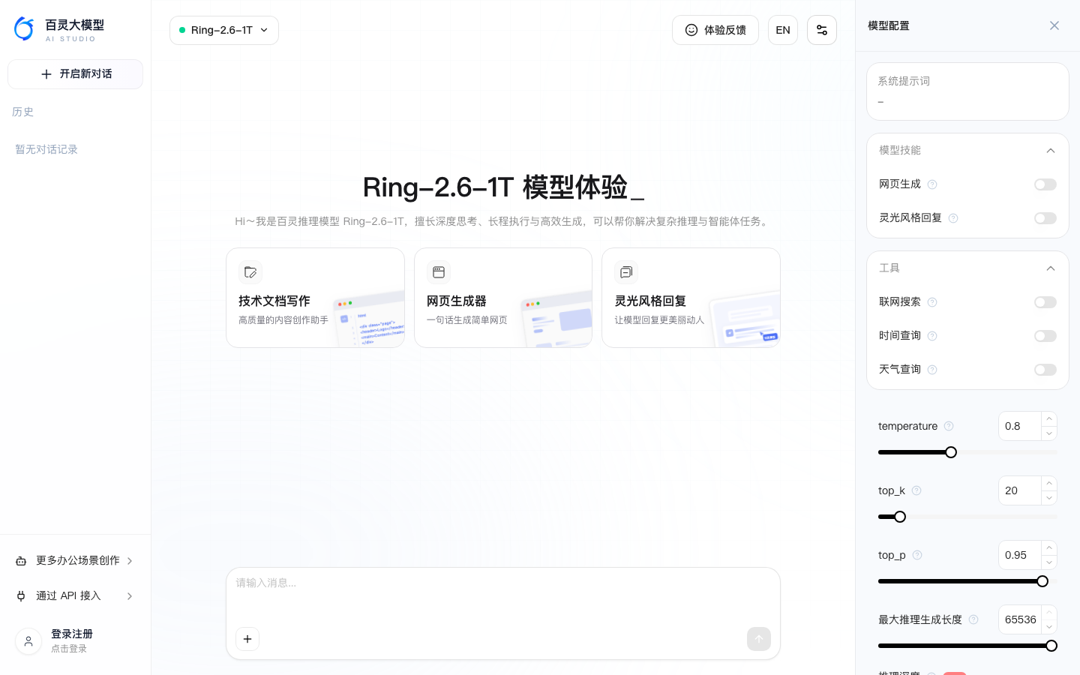
Task: Open the 灵光风格回复 card
Action: tap(691, 298)
